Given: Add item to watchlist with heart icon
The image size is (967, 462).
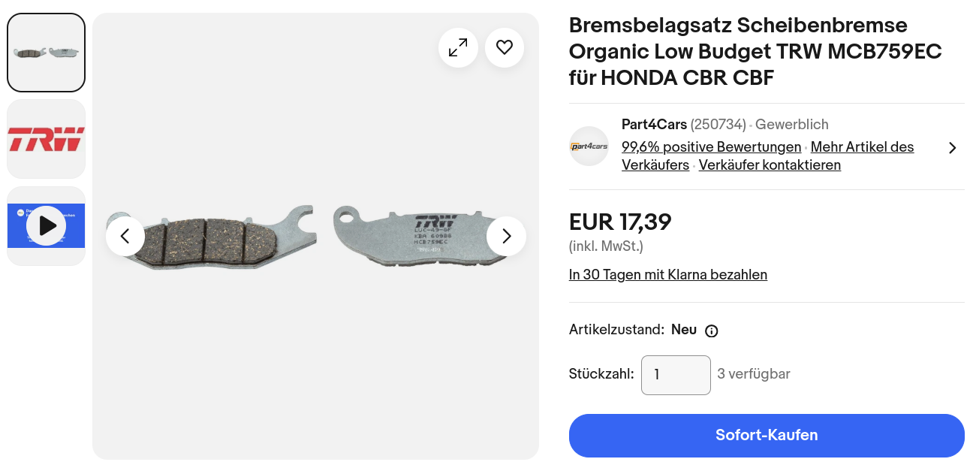Looking at the screenshot, I should 505,48.
